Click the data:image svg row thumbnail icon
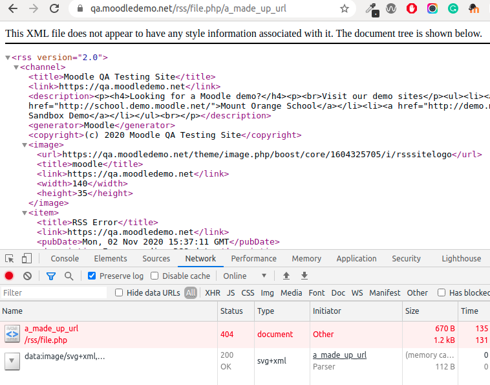Viewport: 490px width, 385px height. click(12, 361)
